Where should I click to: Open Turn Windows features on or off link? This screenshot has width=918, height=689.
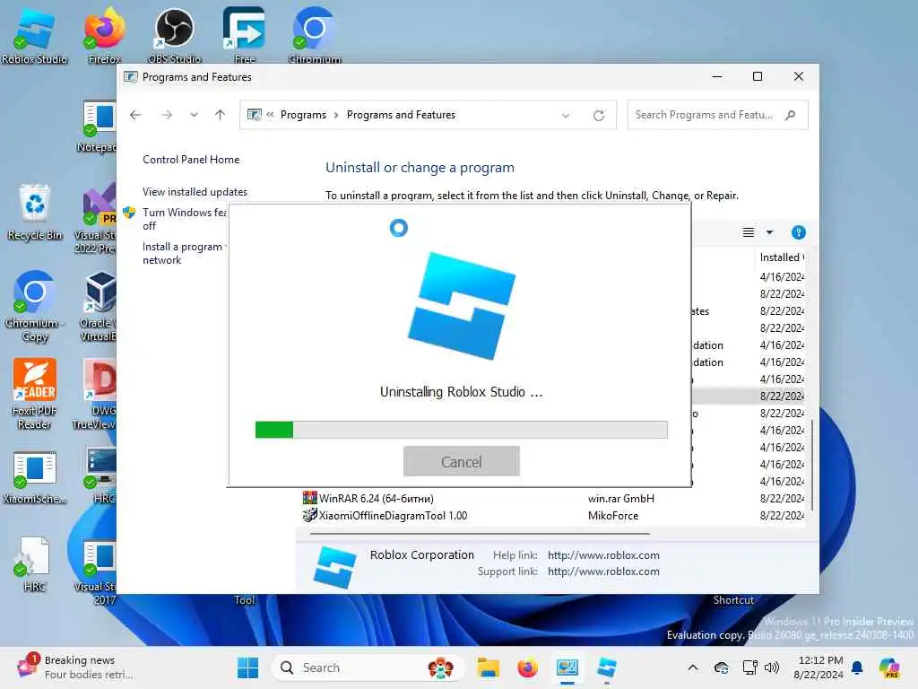[x=184, y=219]
